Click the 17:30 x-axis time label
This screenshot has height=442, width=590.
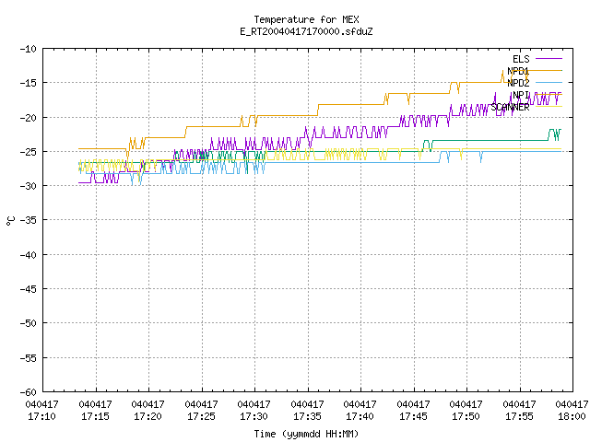[x=254, y=416]
